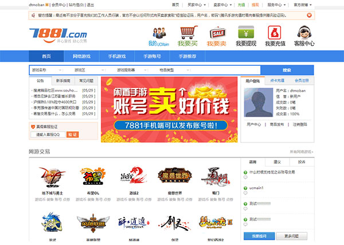The height and width of the screenshot is (245, 344).
Task: Select 醉逍遥 game logo
Action: pos(134,223)
